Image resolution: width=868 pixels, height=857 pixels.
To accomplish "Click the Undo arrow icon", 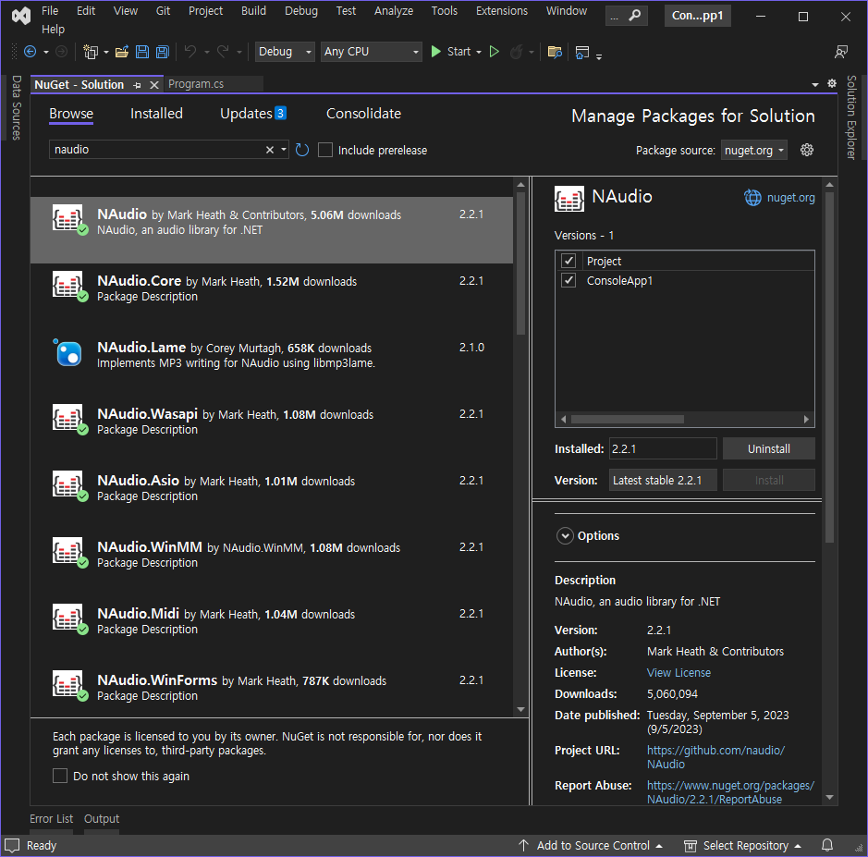I will (x=190, y=52).
